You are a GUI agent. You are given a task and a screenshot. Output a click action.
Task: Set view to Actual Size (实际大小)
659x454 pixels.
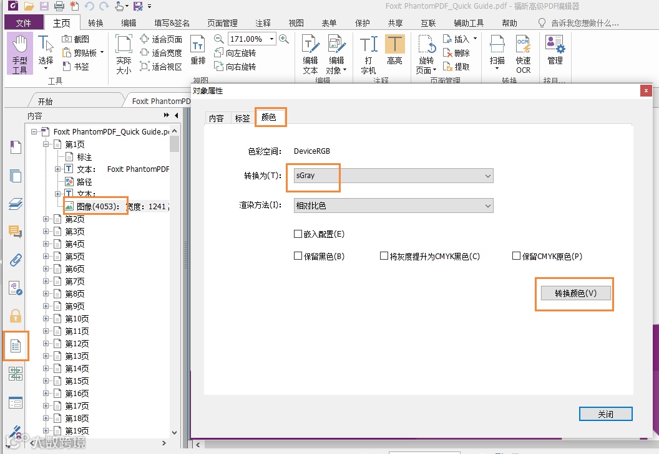pyautogui.click(x=124, y=55)
